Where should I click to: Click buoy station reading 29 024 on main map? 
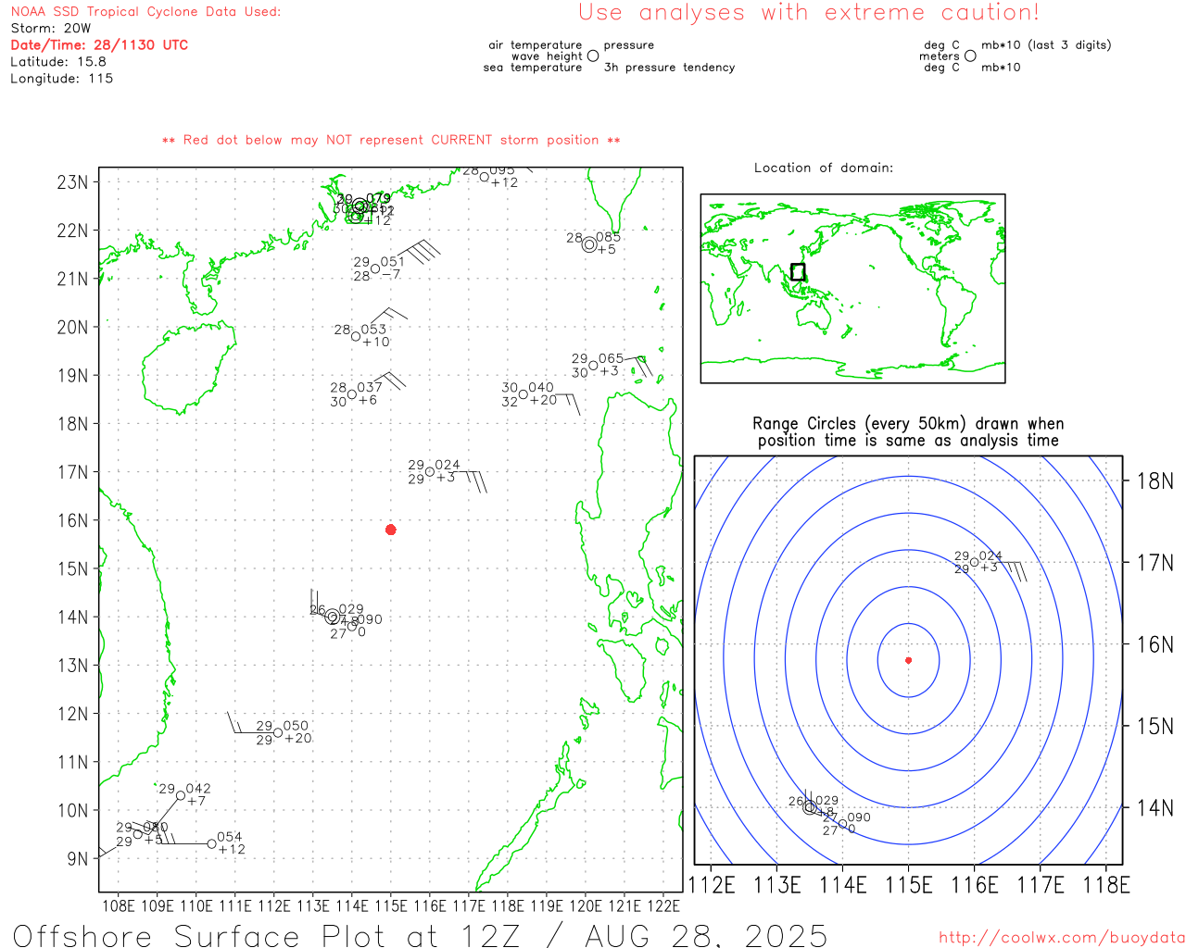[x=430, y=472]
